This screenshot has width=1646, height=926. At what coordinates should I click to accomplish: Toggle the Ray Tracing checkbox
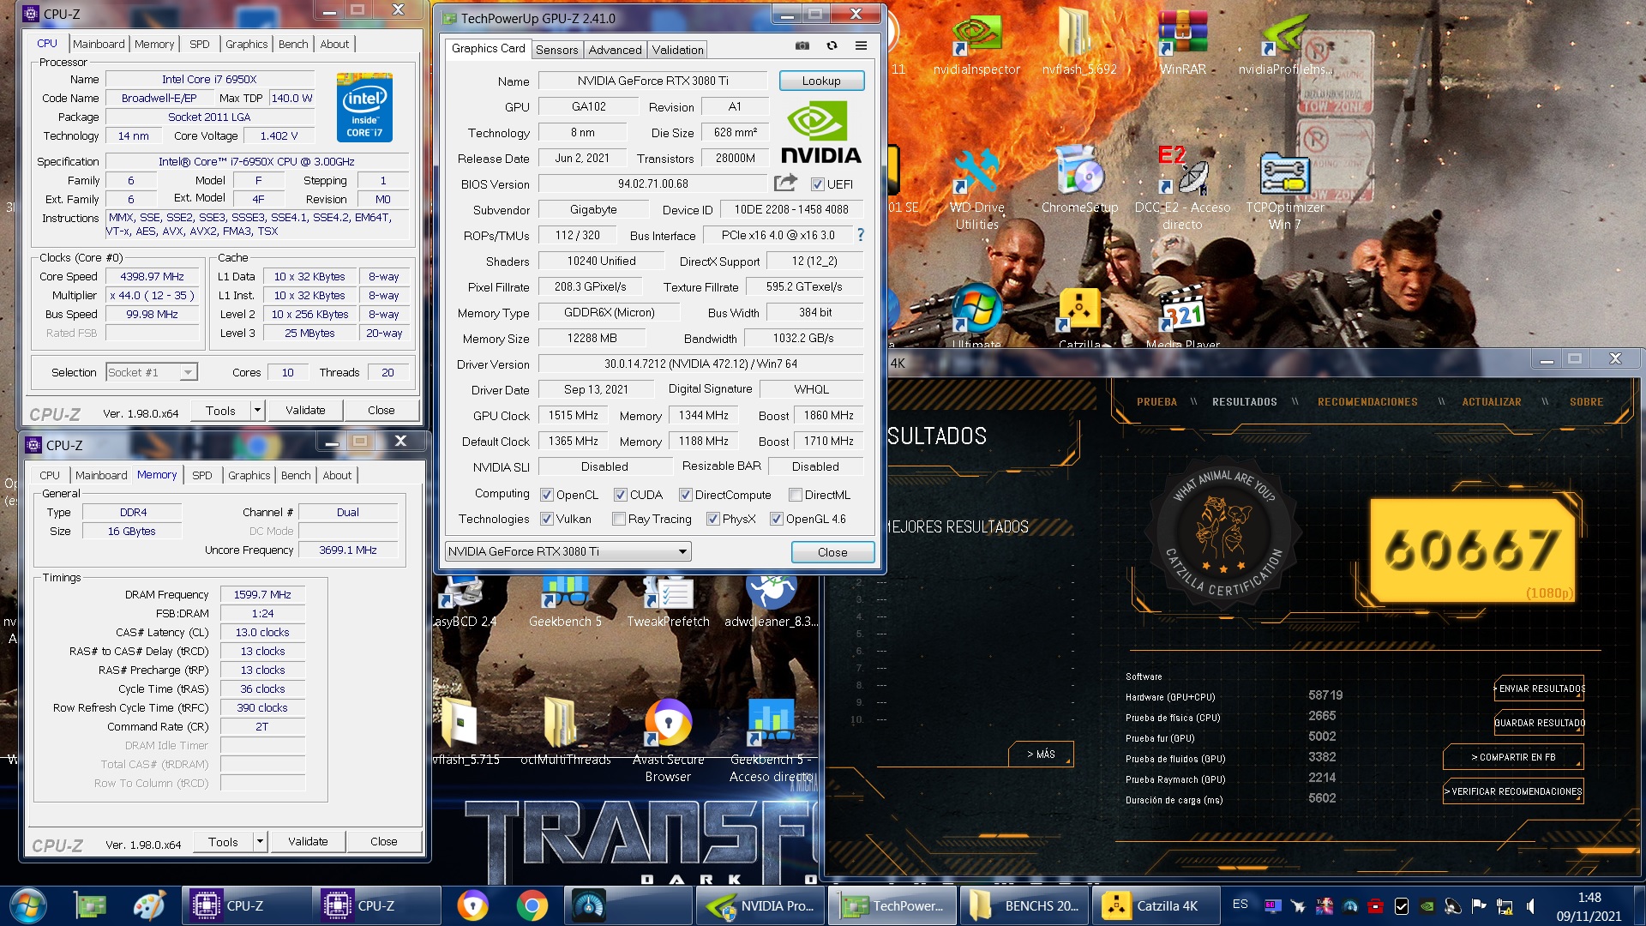pos(618,519)
